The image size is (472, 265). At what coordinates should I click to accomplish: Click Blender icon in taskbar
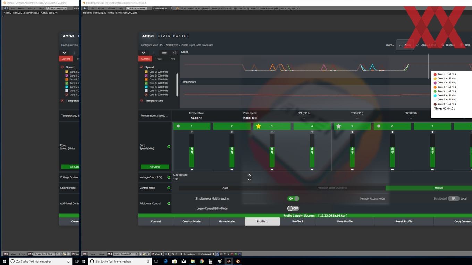238,262
